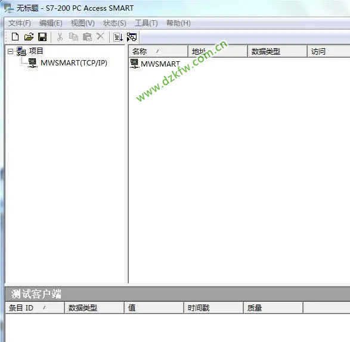Screen dimensions: 350x342
Task: Click the New project toolbar icon
Action: coord(15,37)
